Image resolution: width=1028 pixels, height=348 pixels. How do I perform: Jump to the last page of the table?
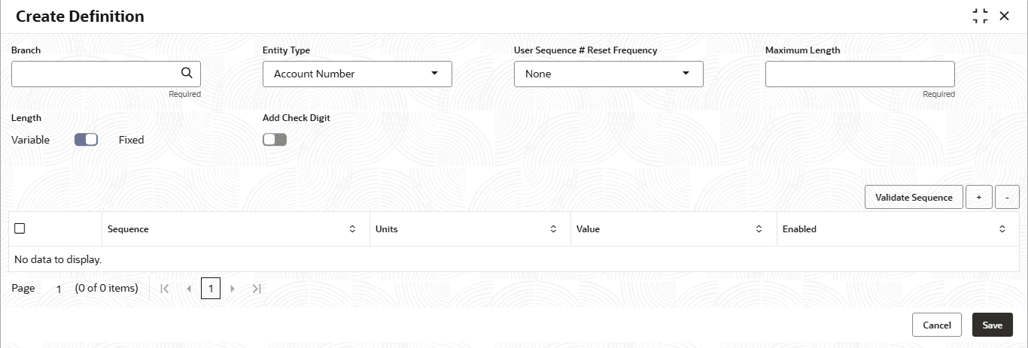coord(256,289)
